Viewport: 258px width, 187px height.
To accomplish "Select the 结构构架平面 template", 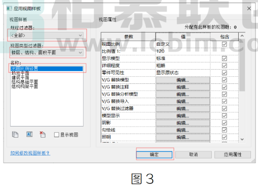I will click(25, 86).
